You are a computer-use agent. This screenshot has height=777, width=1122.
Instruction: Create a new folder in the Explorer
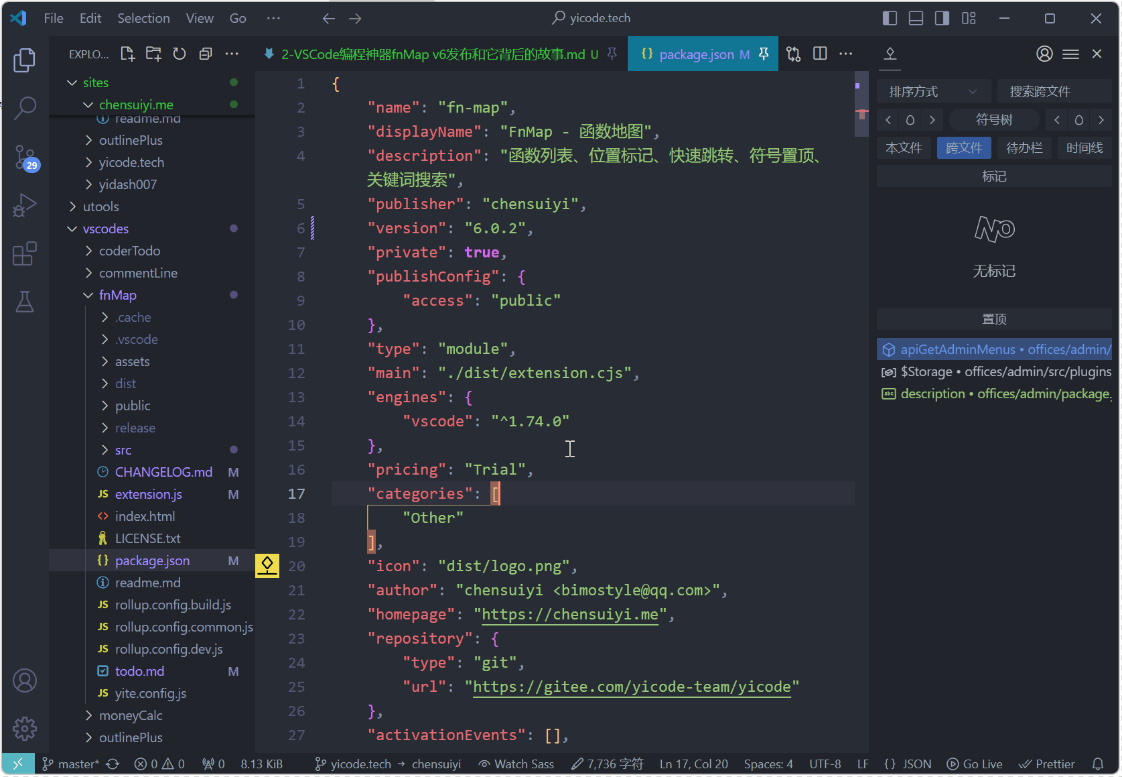click(153, 54)
